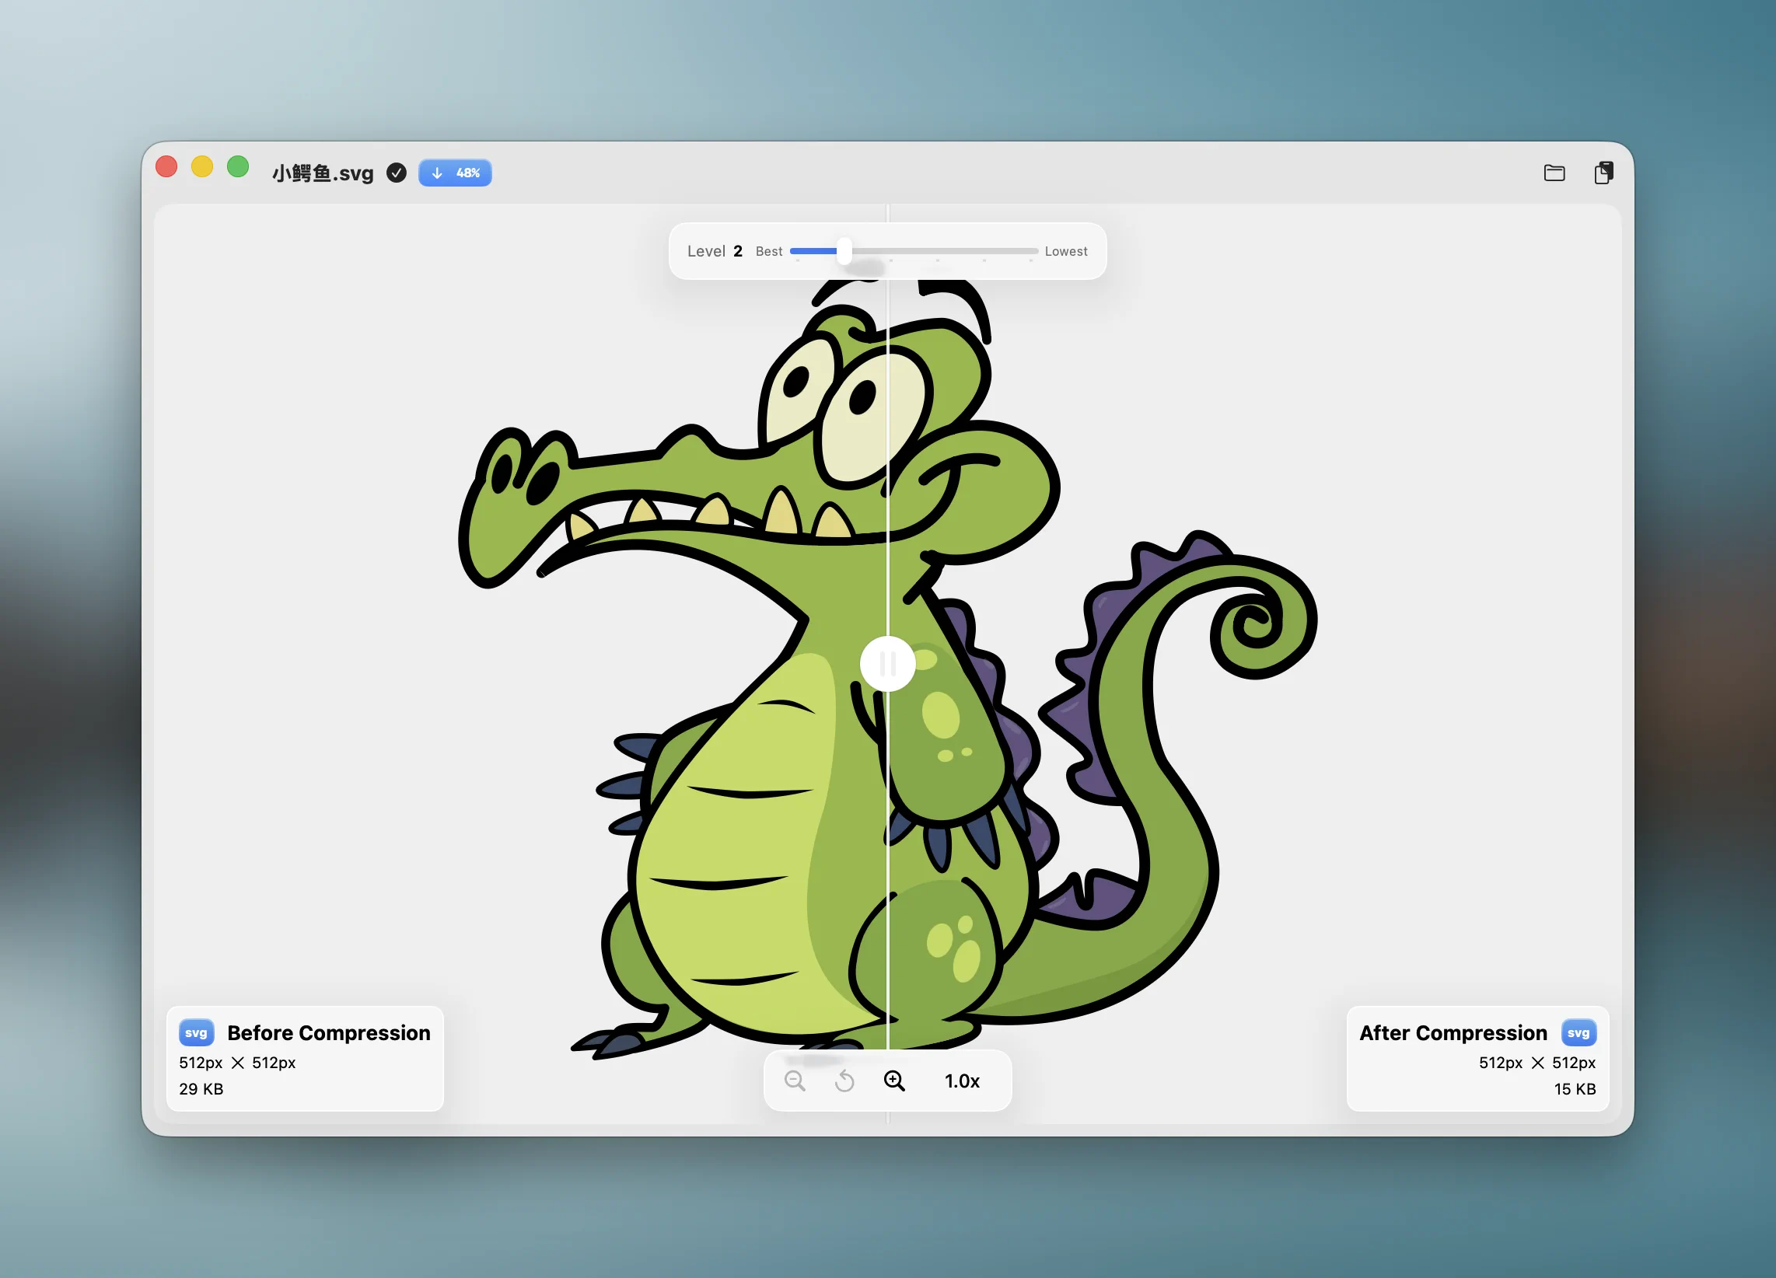Click the 48% size reduction badge
1776x1278 pixels.
pos(455,173)
